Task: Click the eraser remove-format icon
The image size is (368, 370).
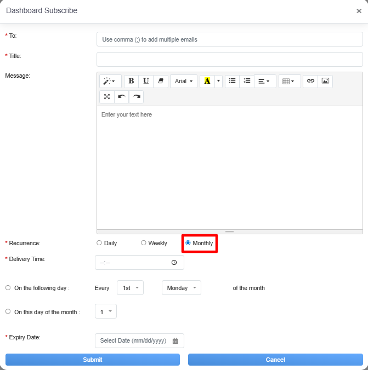Action: coord(161,81)
